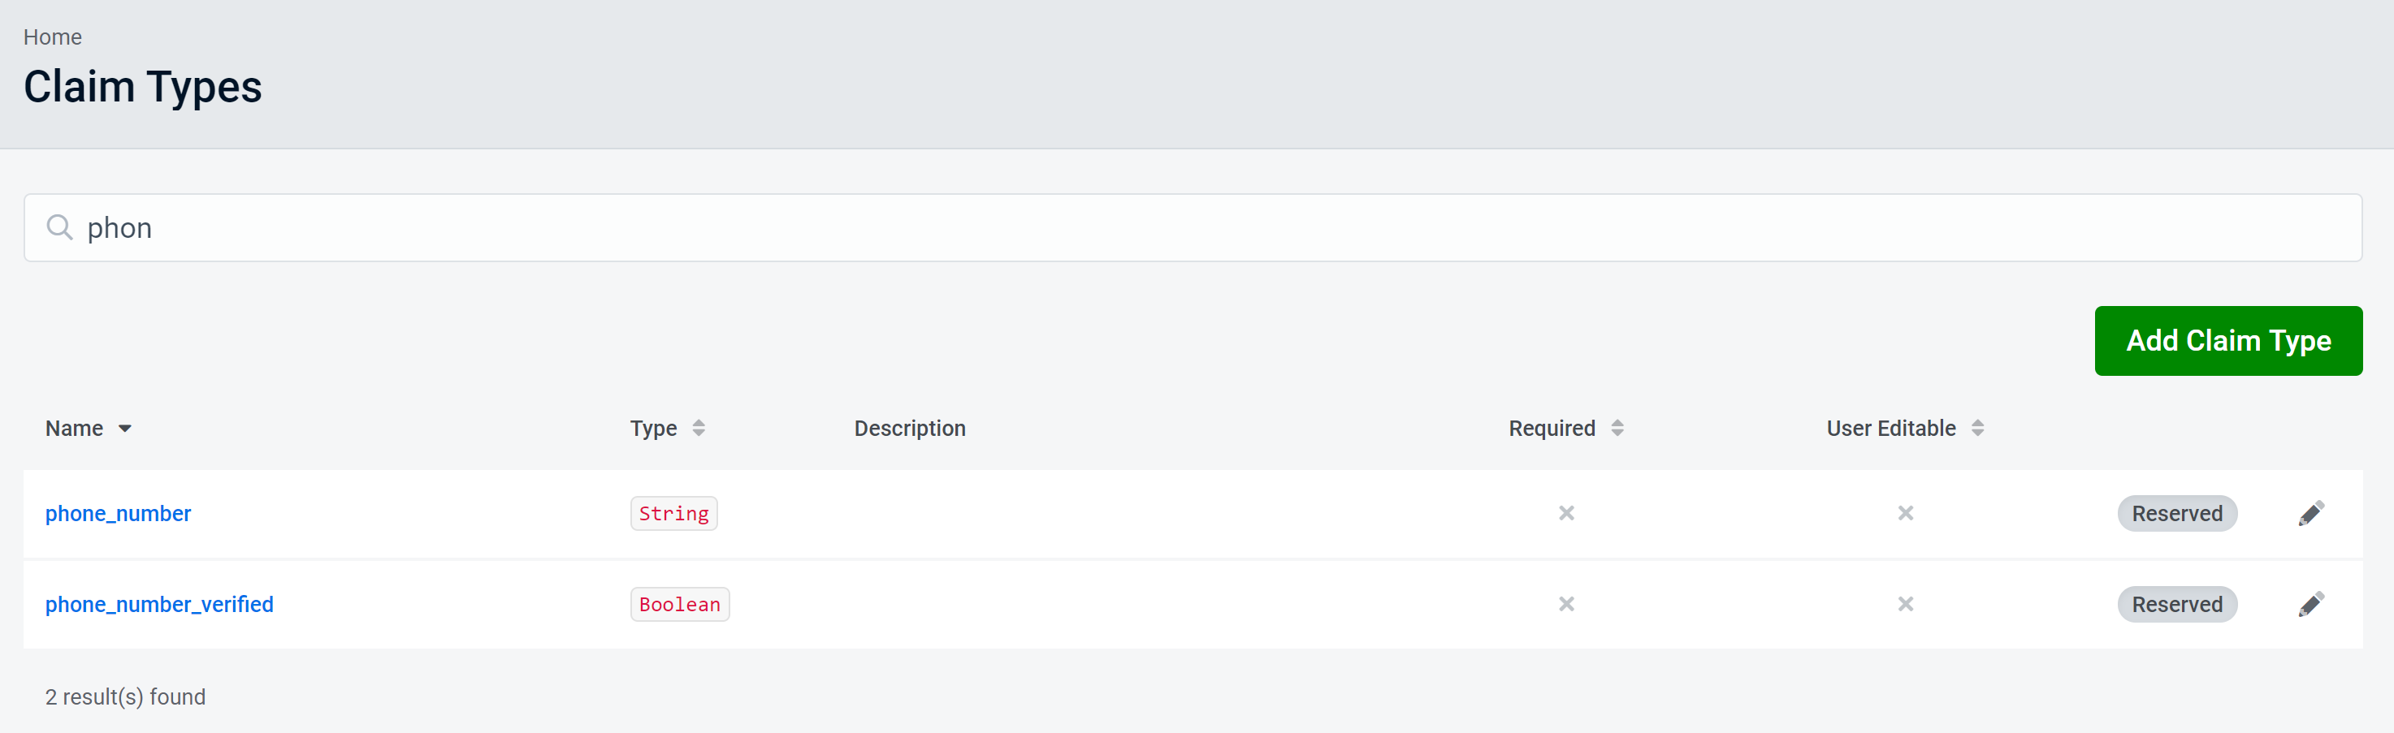Image resolution: width=2394 pixels, height=733 pixels.
Task: Click the Required X mark for phone_number_verified
Action: click(1566, 604)
